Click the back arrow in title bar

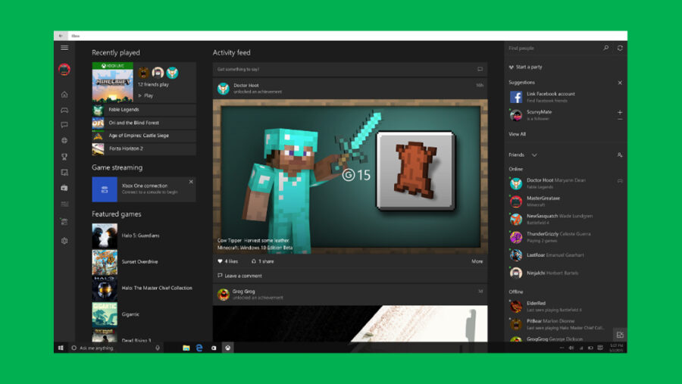coord(61,36)
